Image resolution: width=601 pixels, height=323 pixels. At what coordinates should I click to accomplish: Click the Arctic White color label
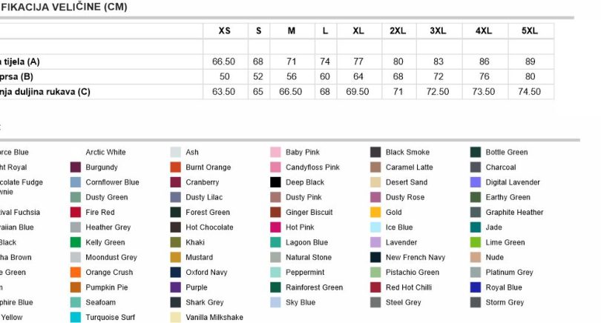point(106,153)
